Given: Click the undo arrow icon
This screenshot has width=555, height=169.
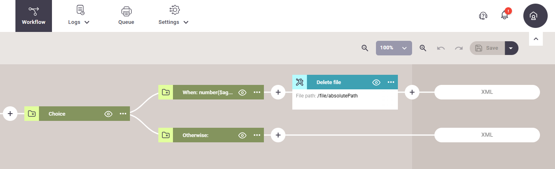Looking at the screenshot, I should point(441,48).
